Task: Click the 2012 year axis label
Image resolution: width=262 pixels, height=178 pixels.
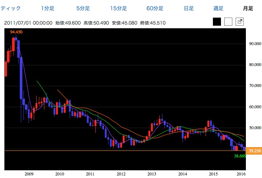Action: [121, 174]
